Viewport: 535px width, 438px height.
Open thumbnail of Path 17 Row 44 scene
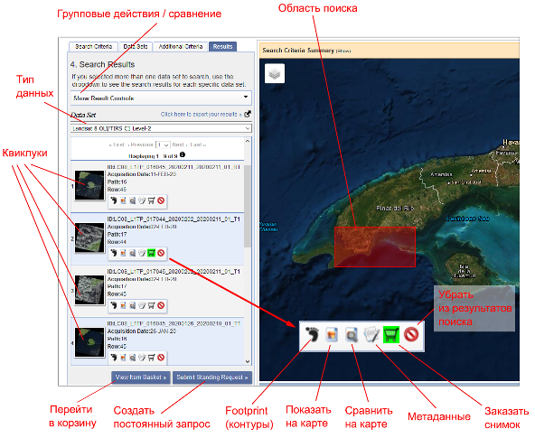(x=89, y=238)
